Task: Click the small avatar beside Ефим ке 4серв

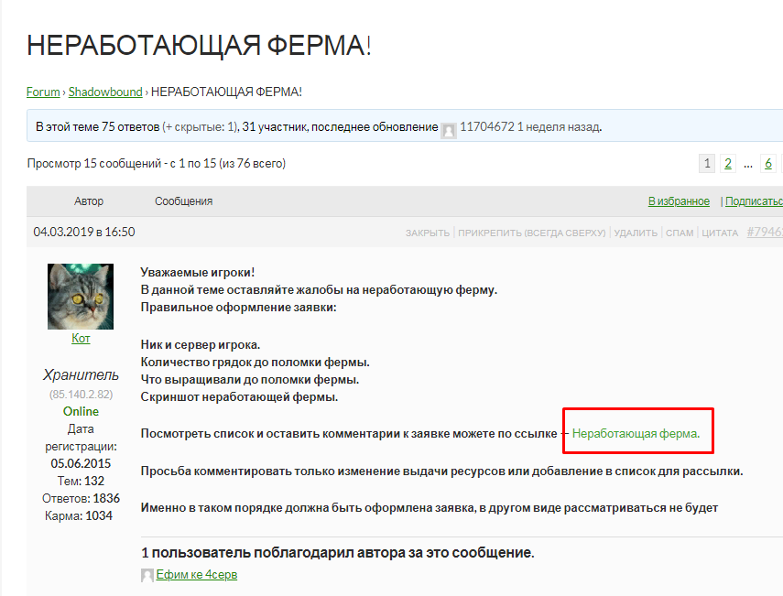Action: [x=147, y=575]
